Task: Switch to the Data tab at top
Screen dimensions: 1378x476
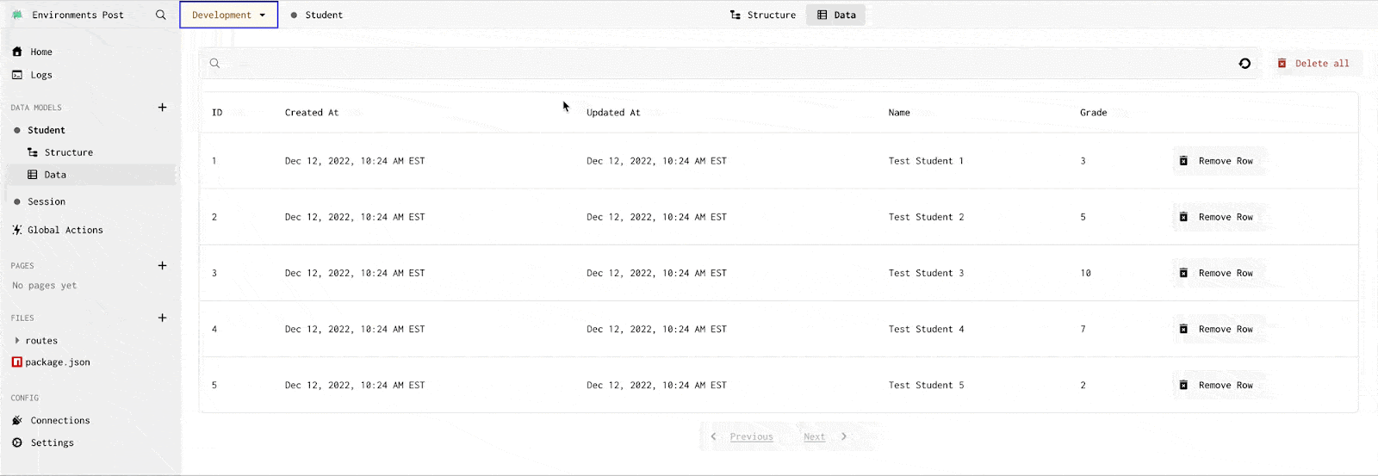Action: click(835, 15)
